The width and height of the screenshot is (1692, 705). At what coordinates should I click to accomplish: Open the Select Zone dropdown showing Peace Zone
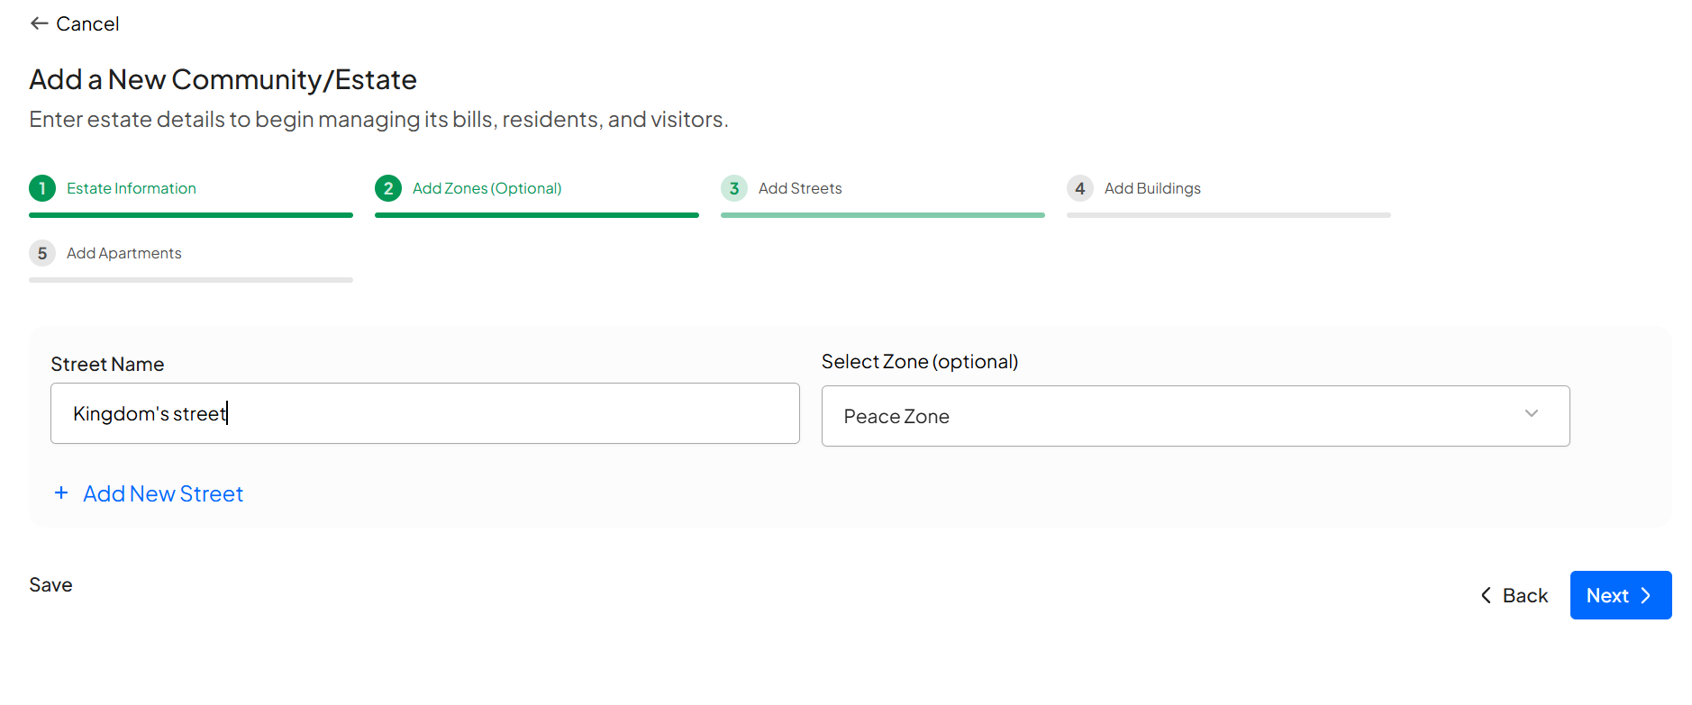pos(1196,416)
